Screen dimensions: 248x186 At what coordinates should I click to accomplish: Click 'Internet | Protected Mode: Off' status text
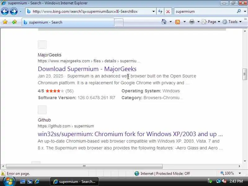tap(165, 174)
